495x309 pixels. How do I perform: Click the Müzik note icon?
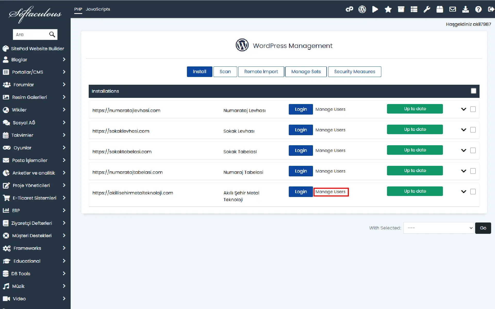pyautogui.click(x=6, y=286)
